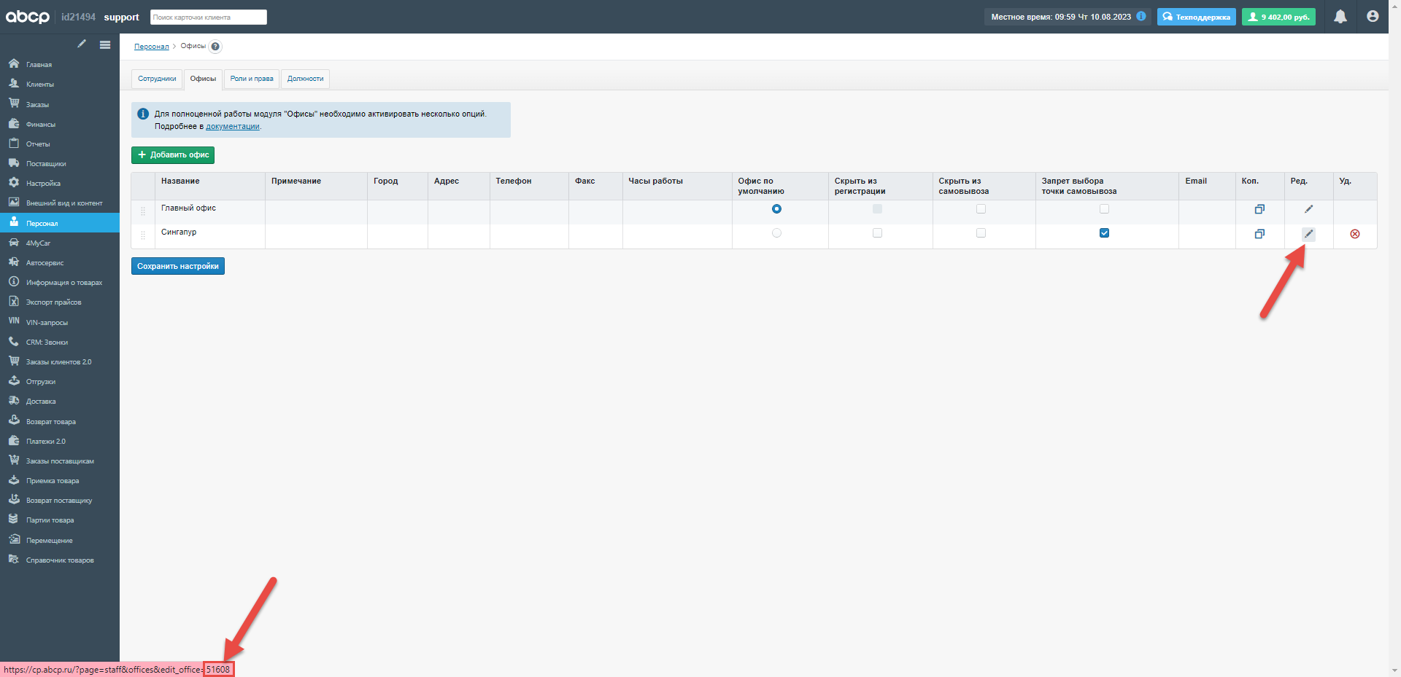
Task: Copy the Главный офис row
Action: click(x=1259, y=209)
